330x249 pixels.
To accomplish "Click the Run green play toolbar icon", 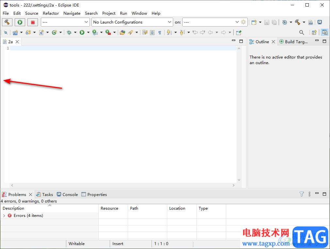I will pos(82,32).
